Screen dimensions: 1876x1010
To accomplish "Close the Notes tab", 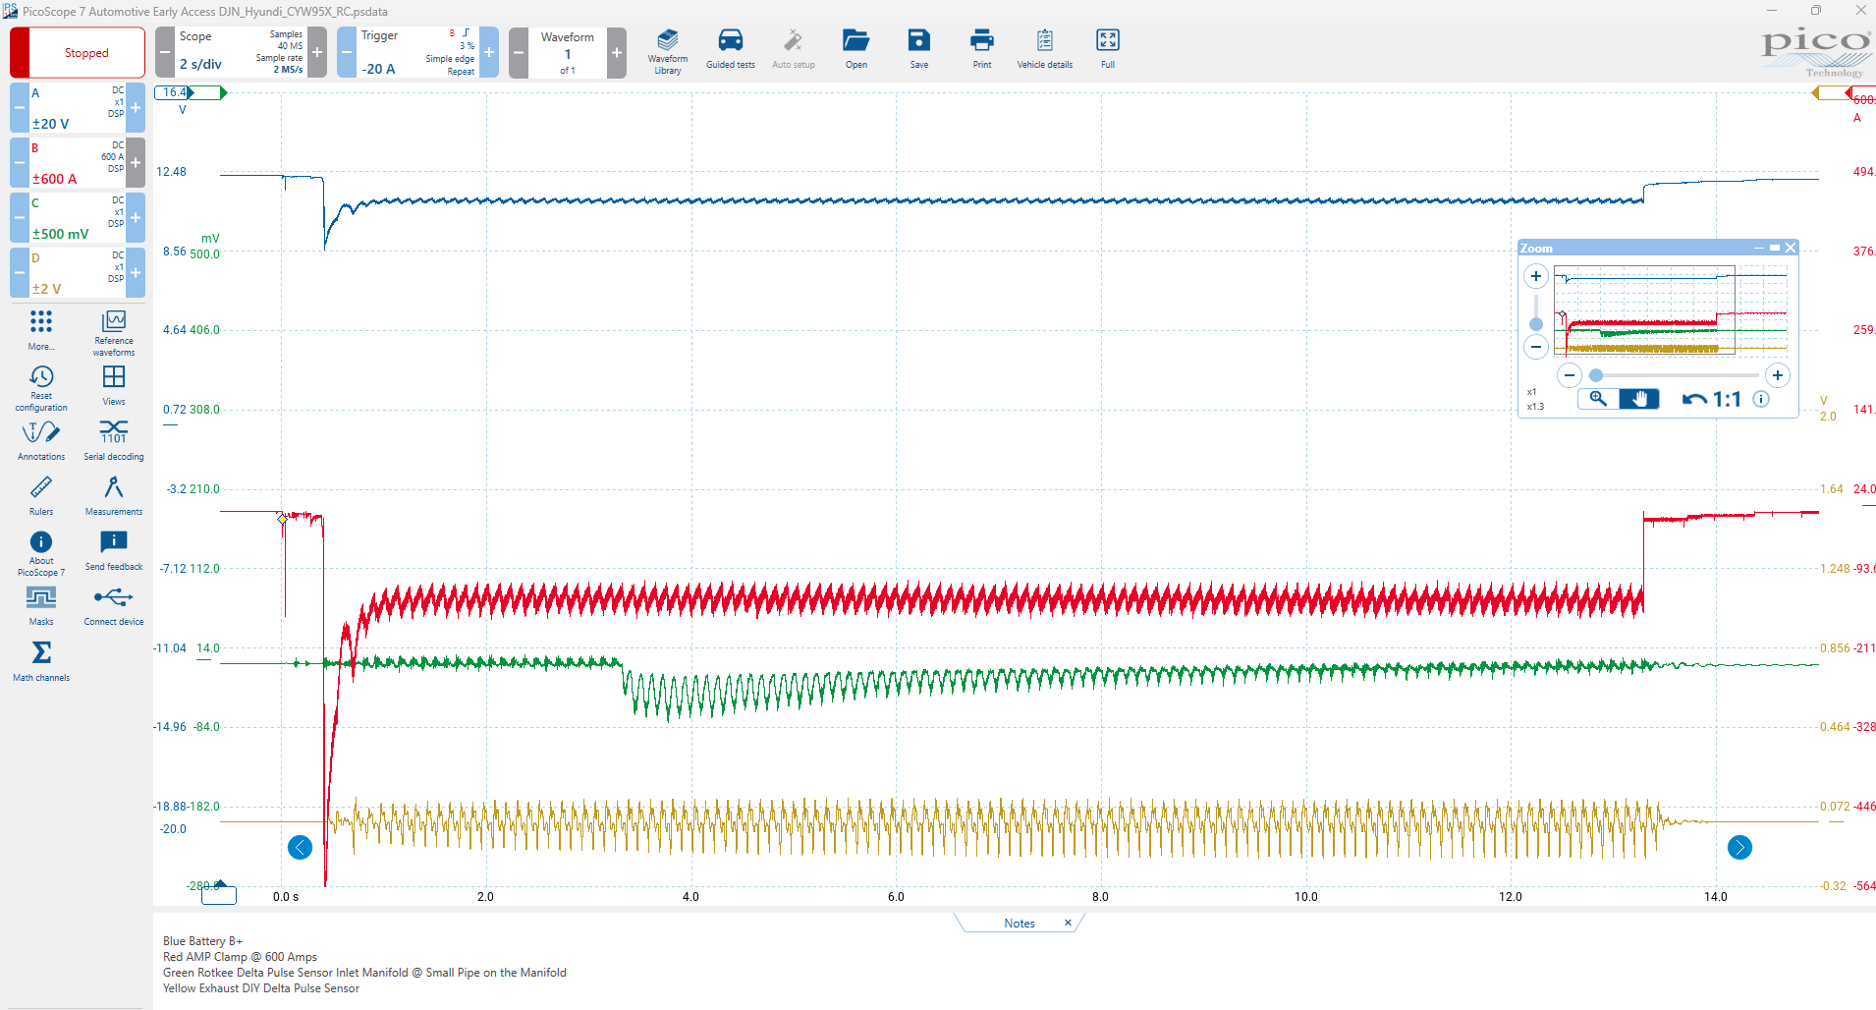I will click(1068, 923).
